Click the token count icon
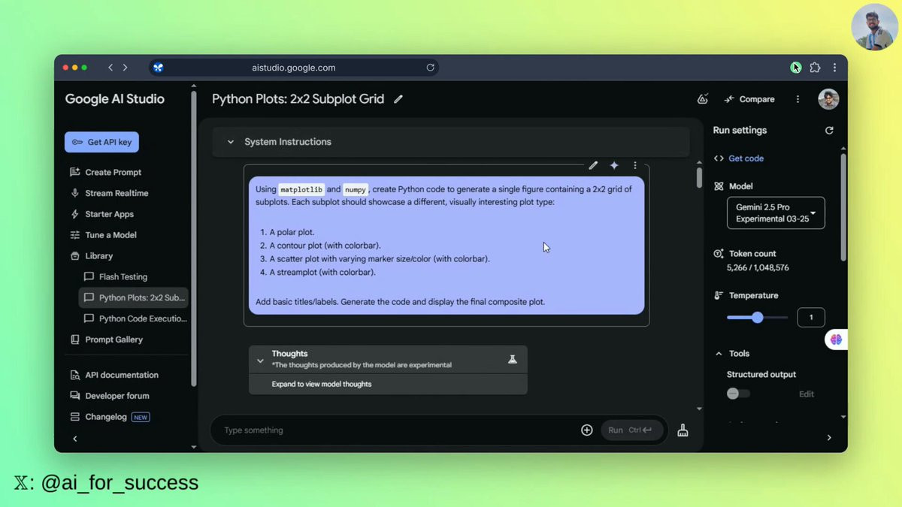Image resolution: width=902 pixels, height=507 pixels. click(x=719, y=254)
